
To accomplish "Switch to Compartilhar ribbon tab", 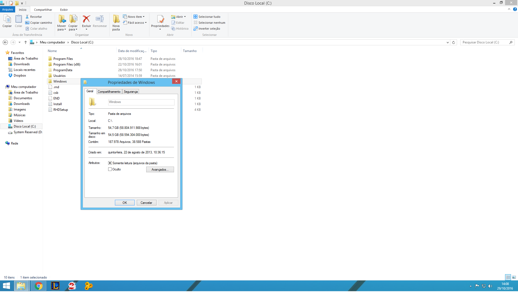I will click(x=43, y=10).
